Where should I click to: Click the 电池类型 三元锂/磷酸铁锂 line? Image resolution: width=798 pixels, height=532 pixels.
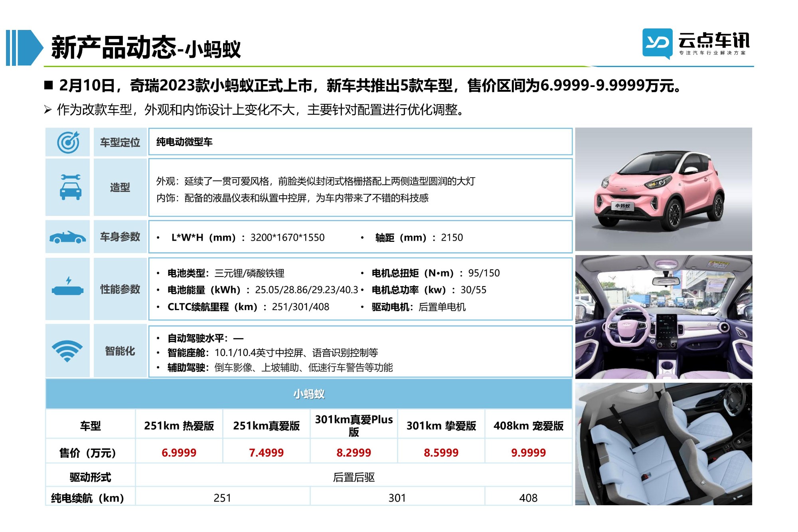(x=226, y=273)
